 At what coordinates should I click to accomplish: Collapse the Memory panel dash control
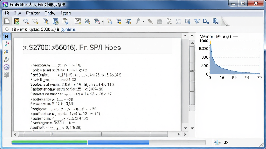235,36
